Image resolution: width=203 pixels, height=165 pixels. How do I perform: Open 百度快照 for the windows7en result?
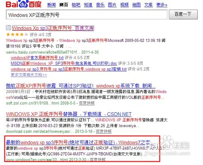click(97, 160)
